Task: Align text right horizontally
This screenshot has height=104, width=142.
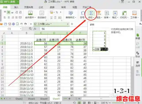Action: (13, 17)
